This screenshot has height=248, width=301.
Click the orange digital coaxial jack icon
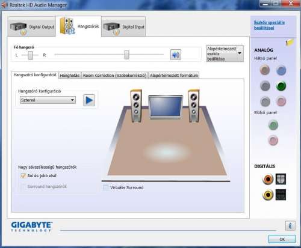pos(268,179)
